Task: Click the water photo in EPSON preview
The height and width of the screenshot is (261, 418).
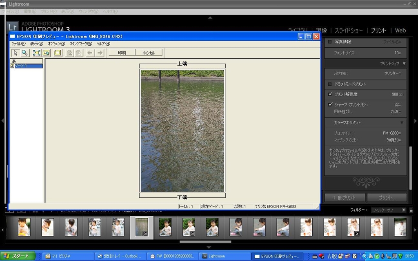Action: 182,131
